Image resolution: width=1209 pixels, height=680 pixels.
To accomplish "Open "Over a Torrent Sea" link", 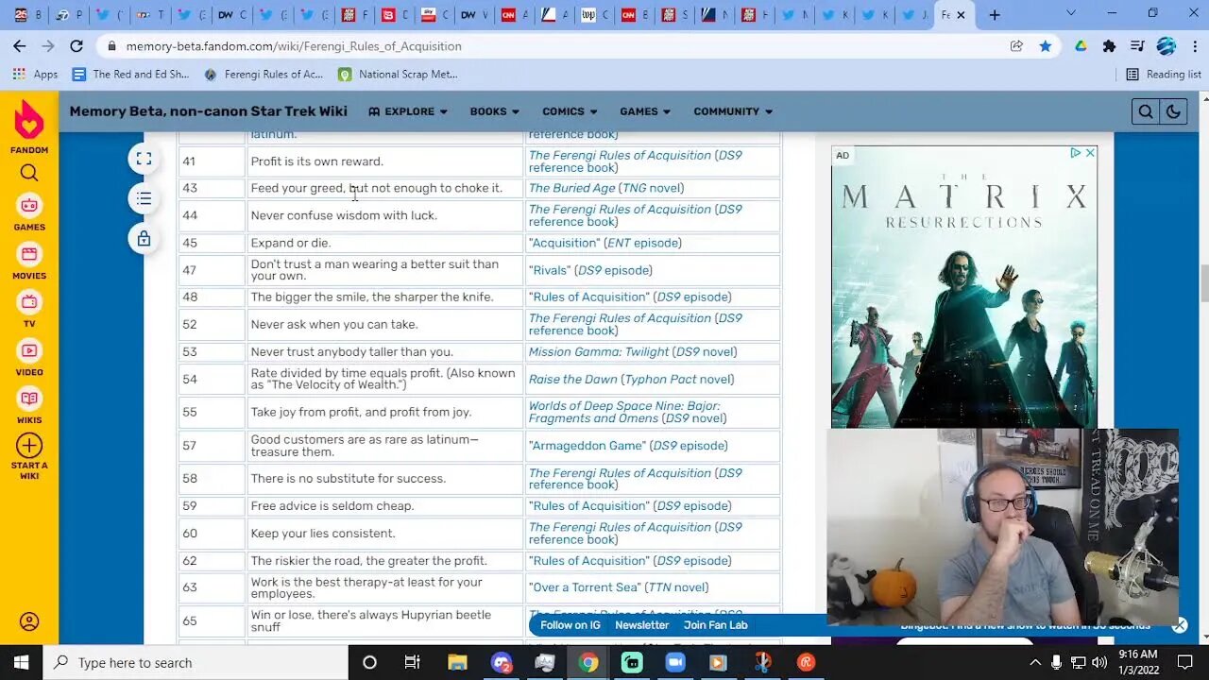I will pos(585,587).
